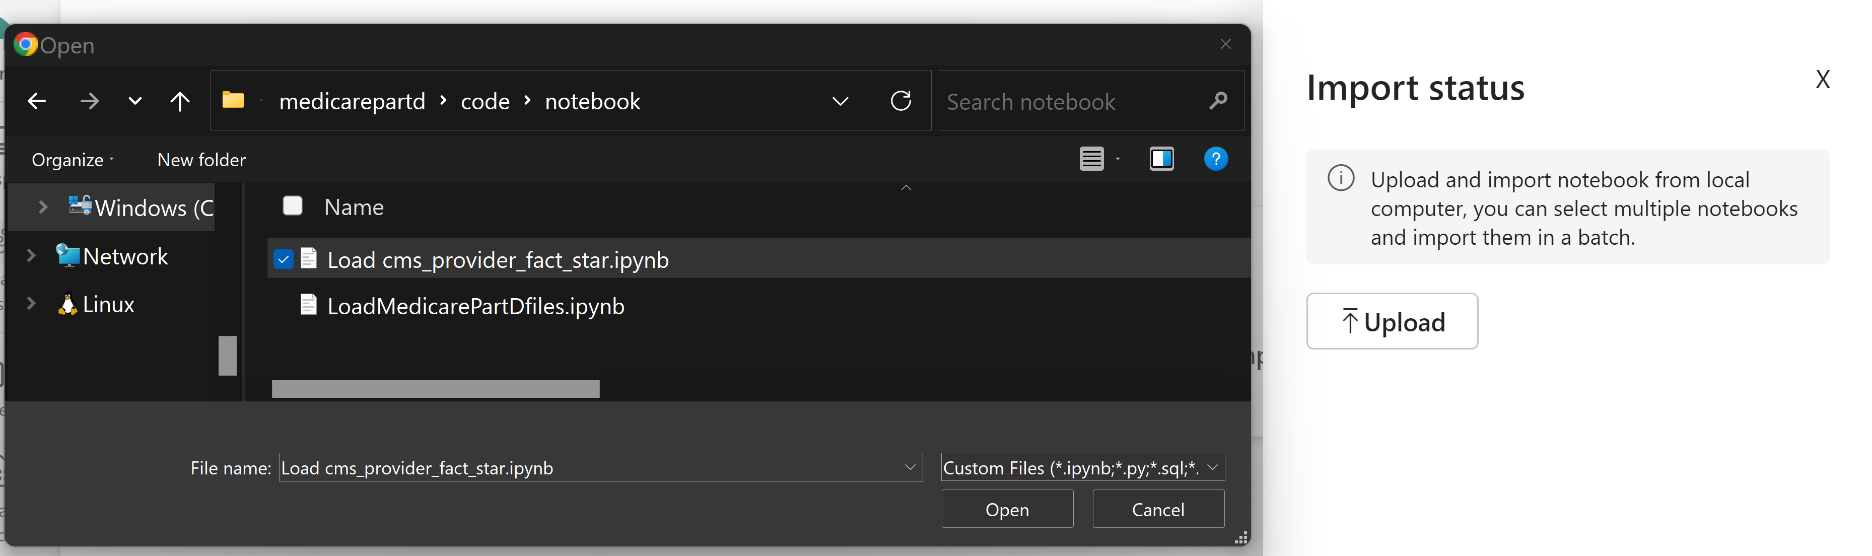
Task: Select LoadMedicarePartDfiles.ipynb file
Action: pos(475,306)
